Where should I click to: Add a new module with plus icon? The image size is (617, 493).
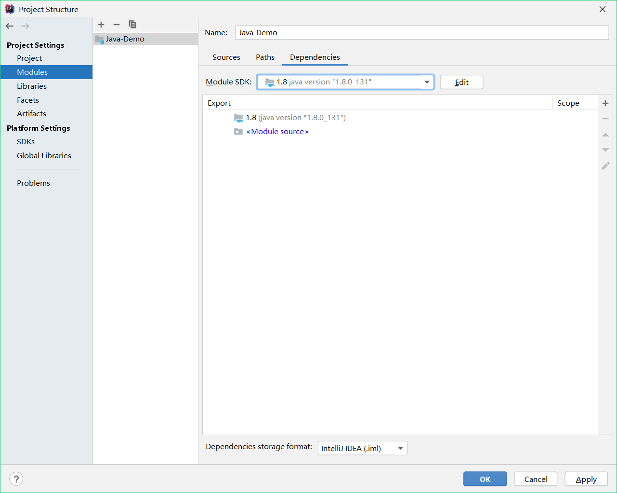tap(101, 25)
